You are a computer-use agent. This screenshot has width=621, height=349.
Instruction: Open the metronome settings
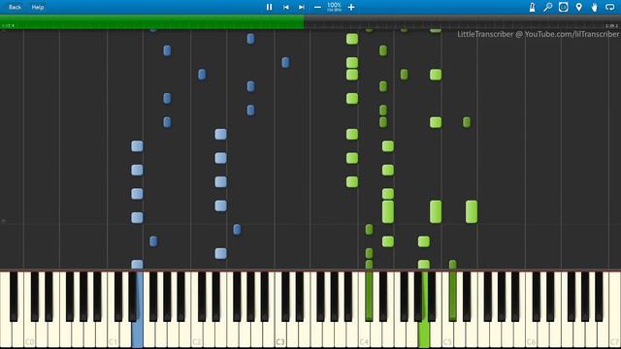coord(532,7)
